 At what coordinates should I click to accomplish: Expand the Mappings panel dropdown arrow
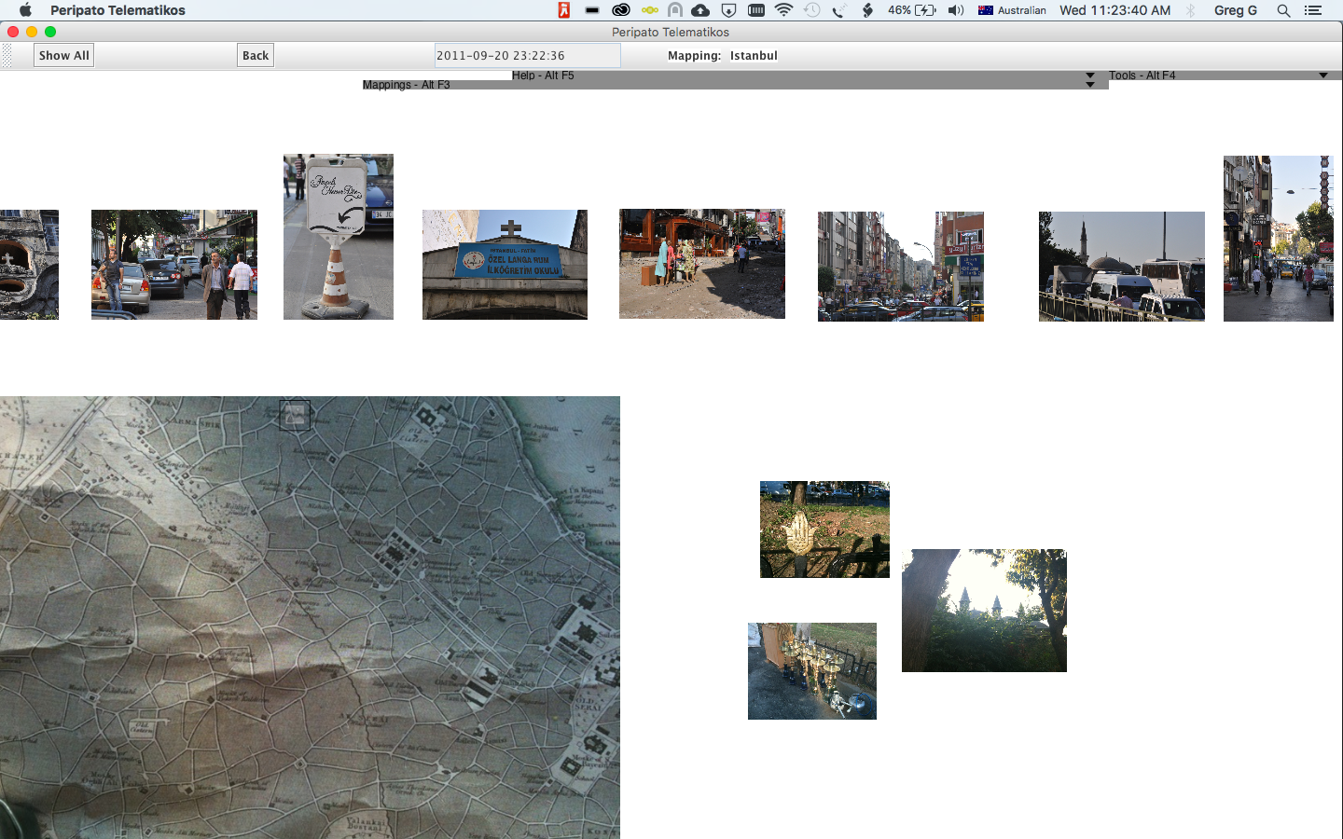(1089, 85)
